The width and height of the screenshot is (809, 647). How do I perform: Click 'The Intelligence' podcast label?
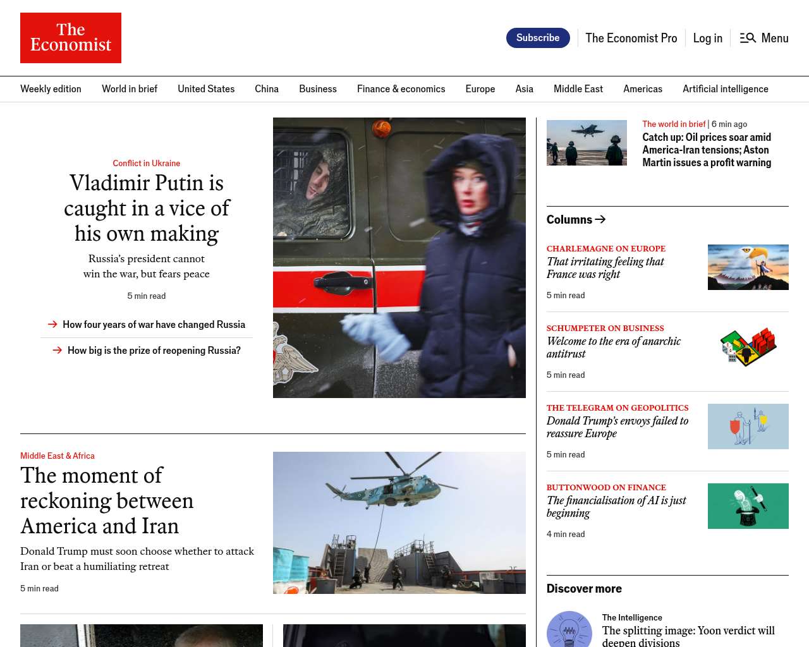632,617
